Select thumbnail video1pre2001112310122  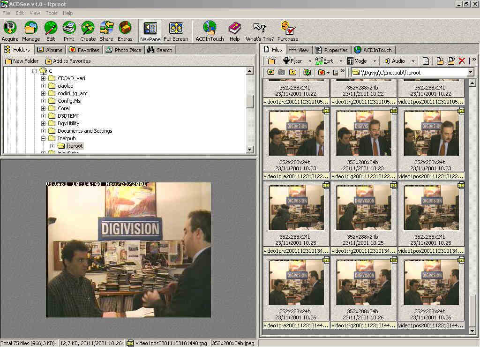[x=296, y=143]
